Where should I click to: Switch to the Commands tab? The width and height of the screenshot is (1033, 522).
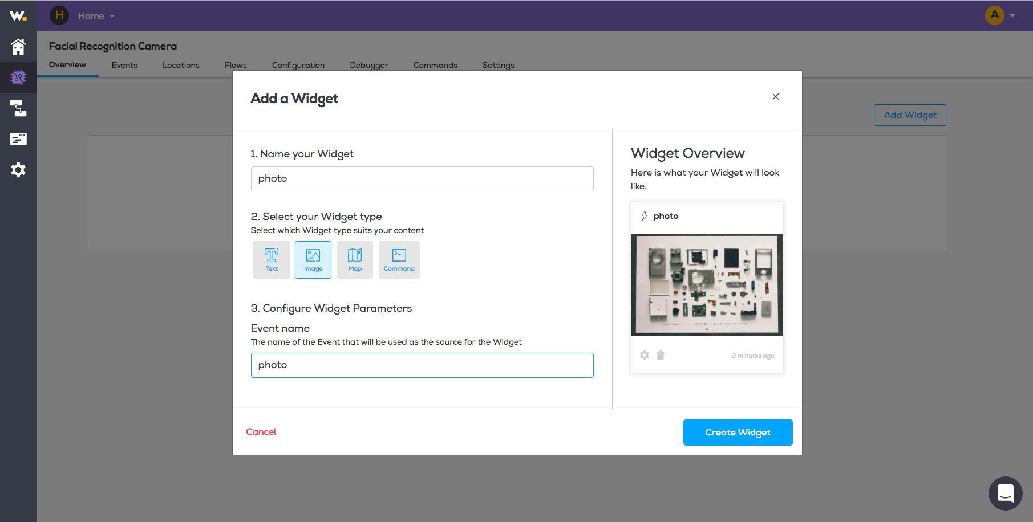[x=435, y=66]
